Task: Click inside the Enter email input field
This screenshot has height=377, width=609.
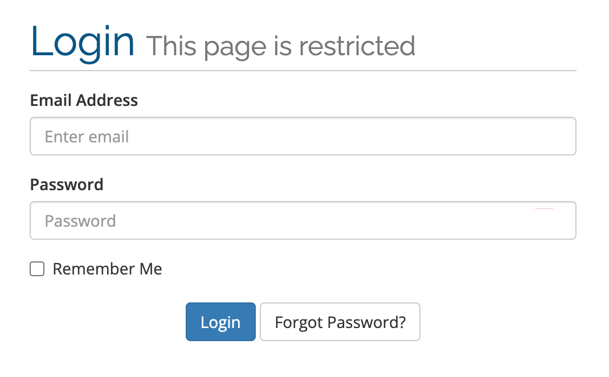Action: (x=303, y=136)
